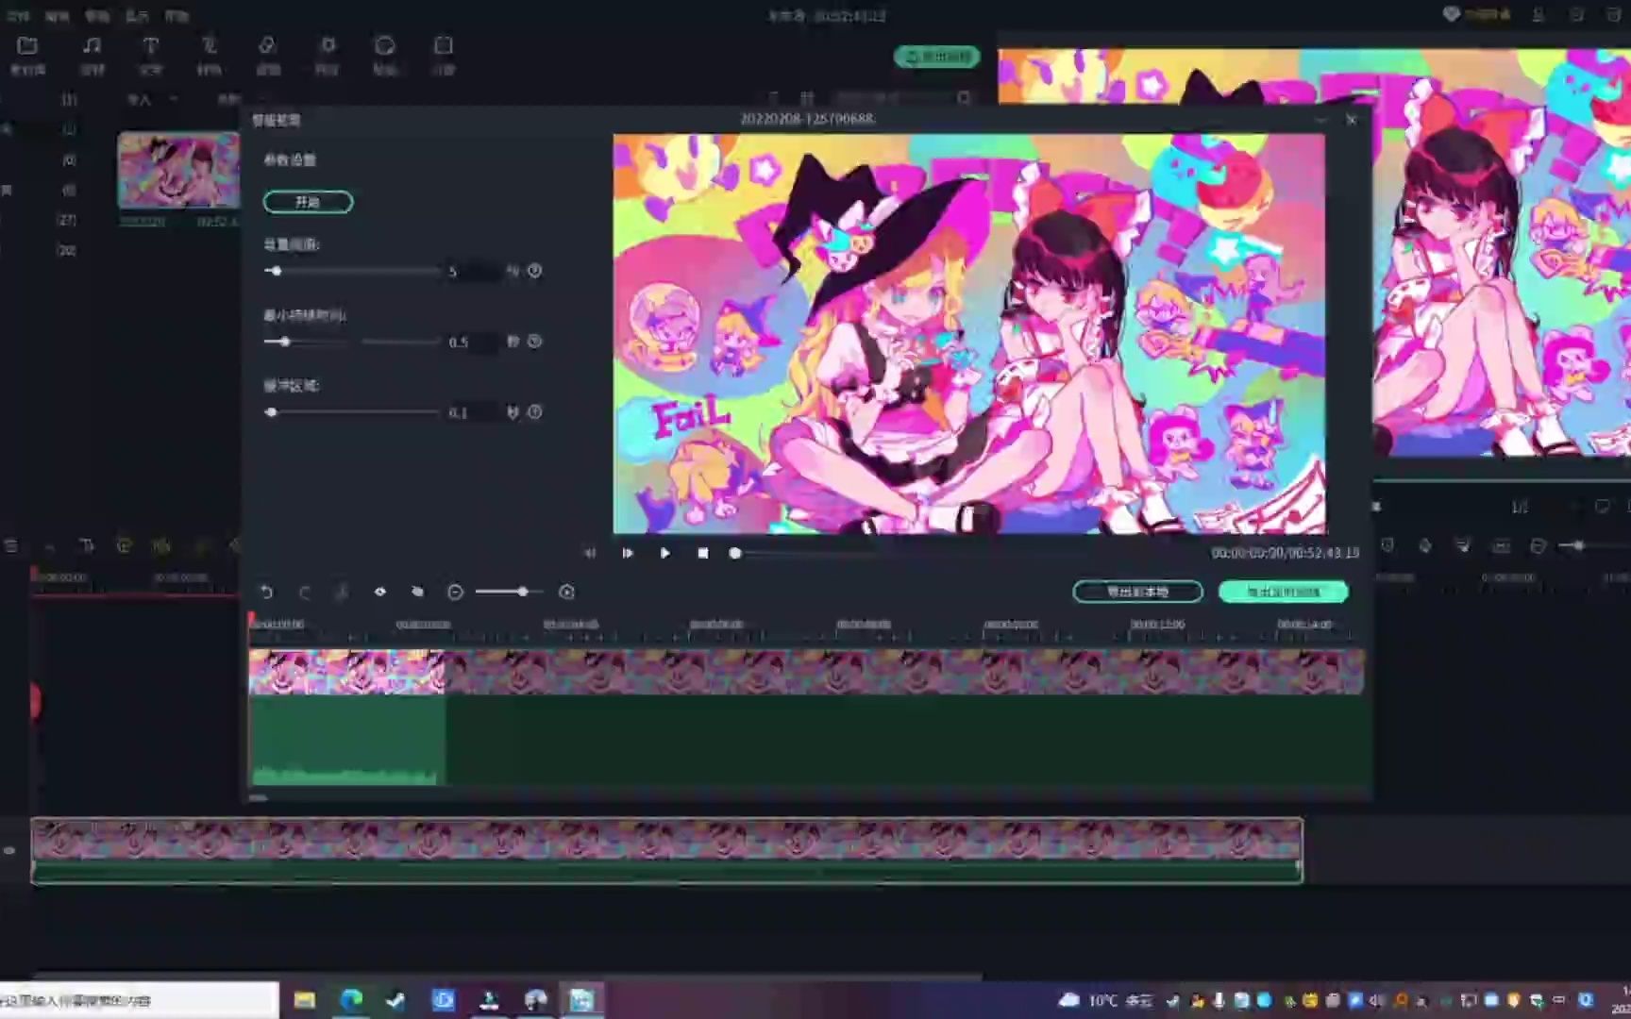Select the highlighted video segment in dialog timeline
Viewport: 1631px width, 1019px height.
pos(346,672)
